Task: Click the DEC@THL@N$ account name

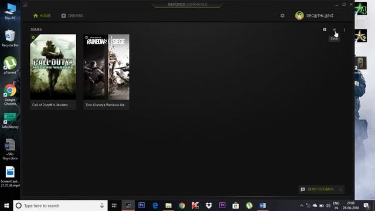Action: [x=320, y=16]
